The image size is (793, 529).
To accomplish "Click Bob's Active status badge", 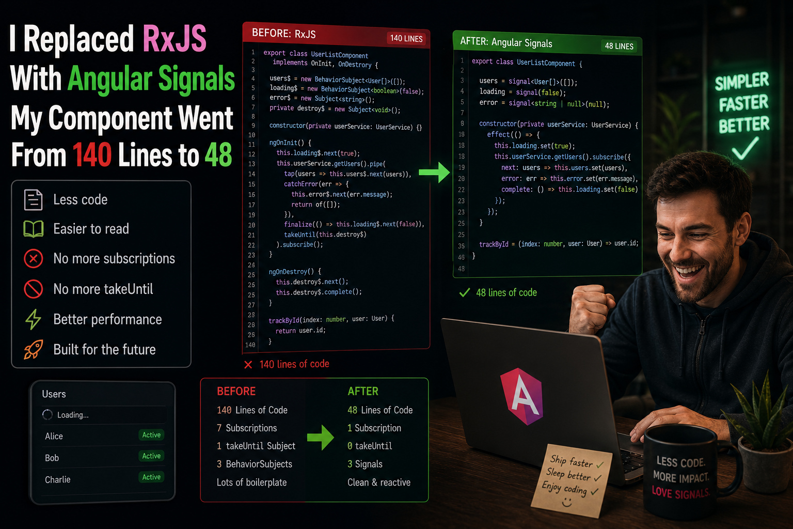I will point(151,456).
